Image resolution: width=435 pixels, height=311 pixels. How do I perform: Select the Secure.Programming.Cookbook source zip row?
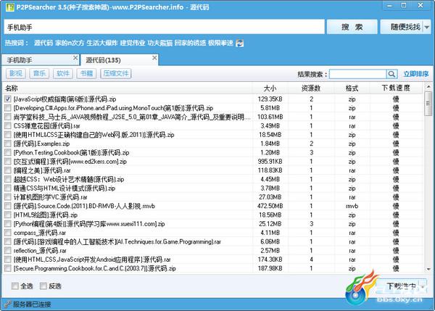(x=212, y=268)
